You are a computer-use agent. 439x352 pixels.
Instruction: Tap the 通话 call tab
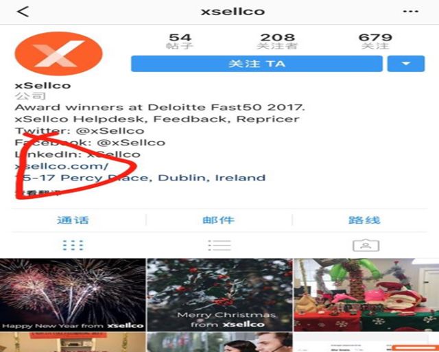[73, 220]
